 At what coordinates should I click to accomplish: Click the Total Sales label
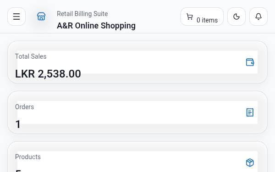tap(31, 56)
